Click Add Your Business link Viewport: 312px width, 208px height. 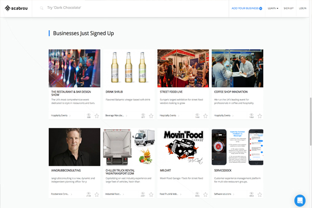point(246,8)
